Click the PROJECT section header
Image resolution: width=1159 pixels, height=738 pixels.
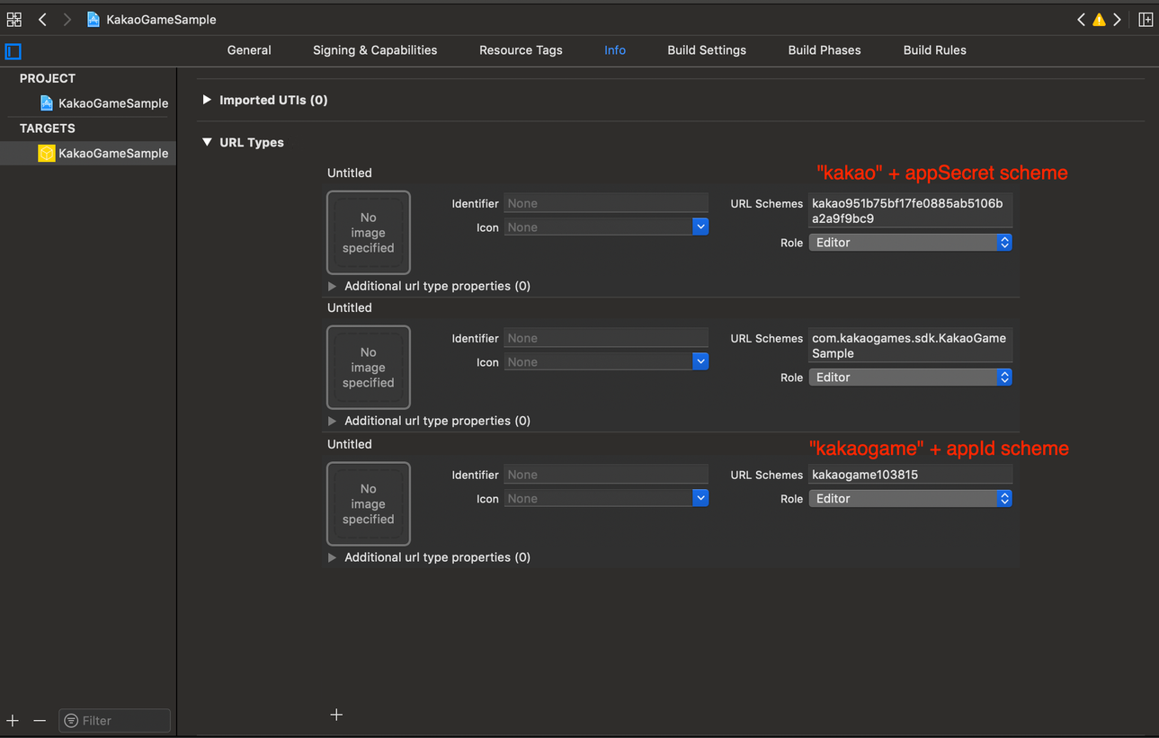[48, 79]
